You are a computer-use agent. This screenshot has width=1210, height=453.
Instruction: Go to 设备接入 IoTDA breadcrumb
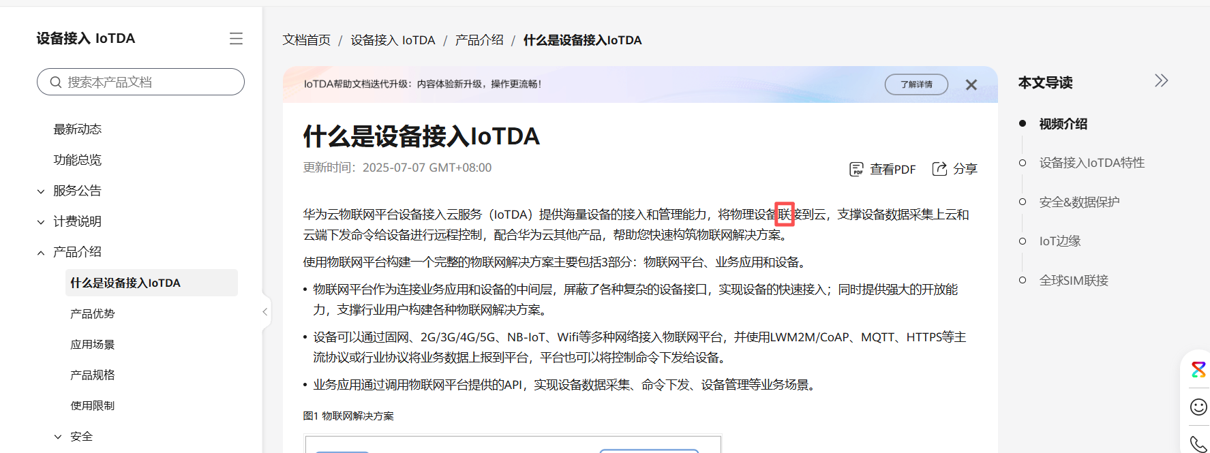(x=393, y=40)
